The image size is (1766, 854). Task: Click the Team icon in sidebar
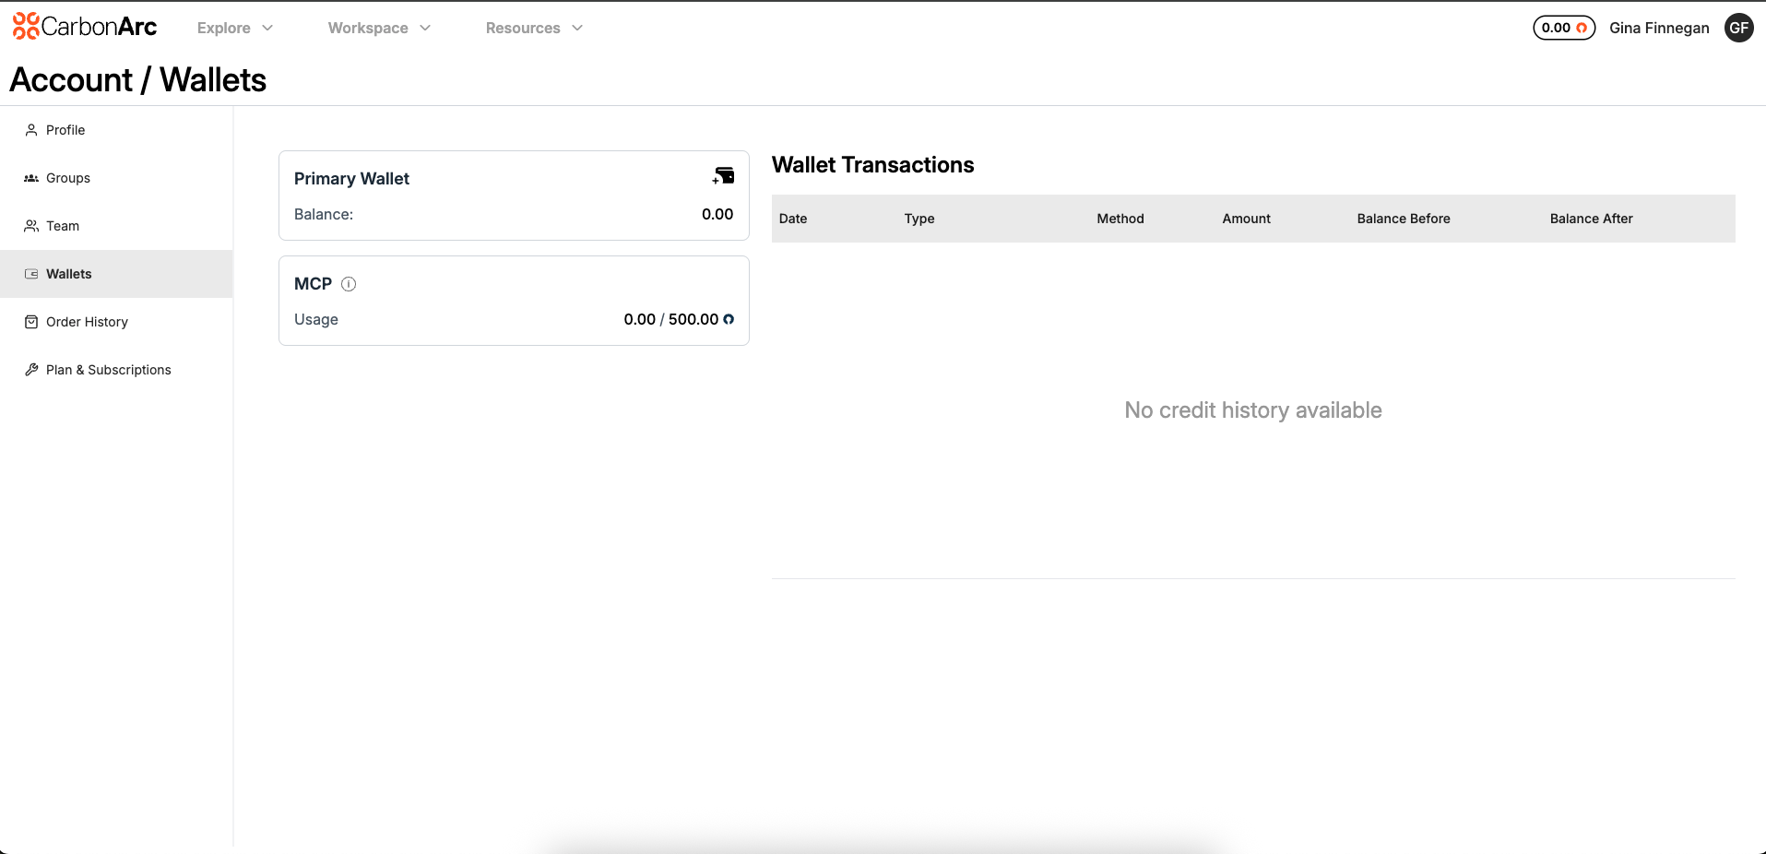[x=31, y=226]
